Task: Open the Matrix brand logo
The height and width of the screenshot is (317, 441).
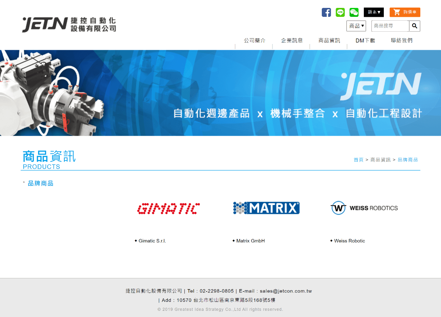Action: [x=266, y=208]
